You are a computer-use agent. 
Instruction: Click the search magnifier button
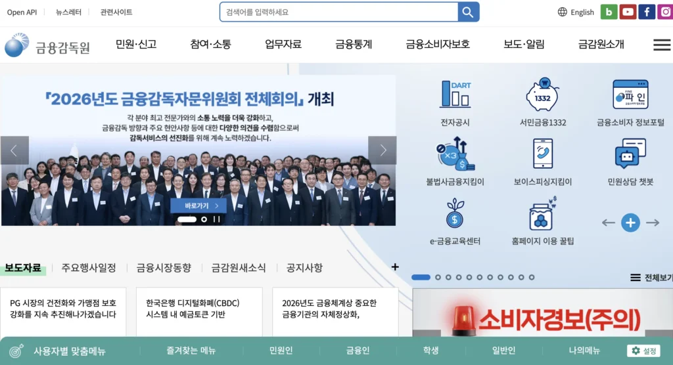coord(468,12)
